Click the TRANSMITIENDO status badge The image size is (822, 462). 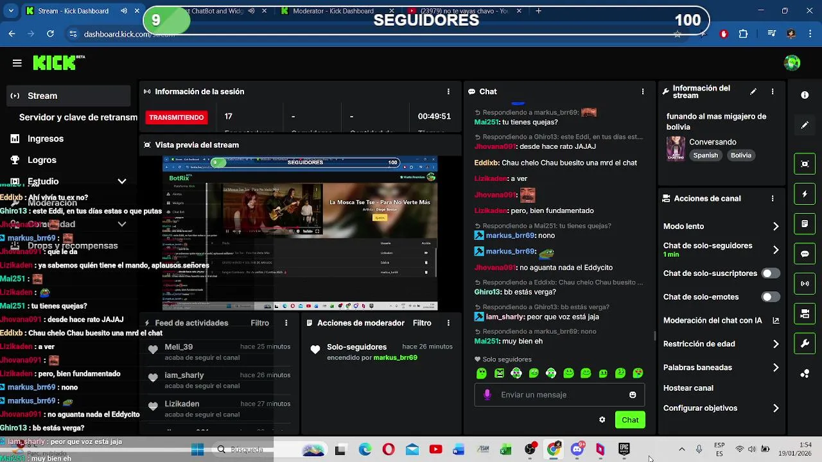[x=177, y=117]
